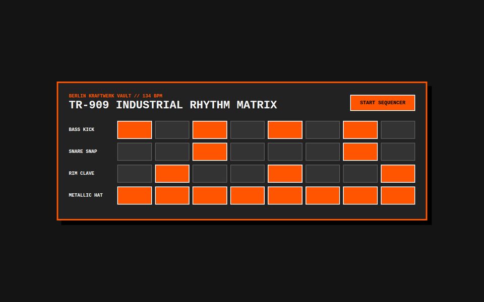Toggle Bass Kick step 8
The image size is (484, 302).
pyautogui.click(x=398, y=130)
